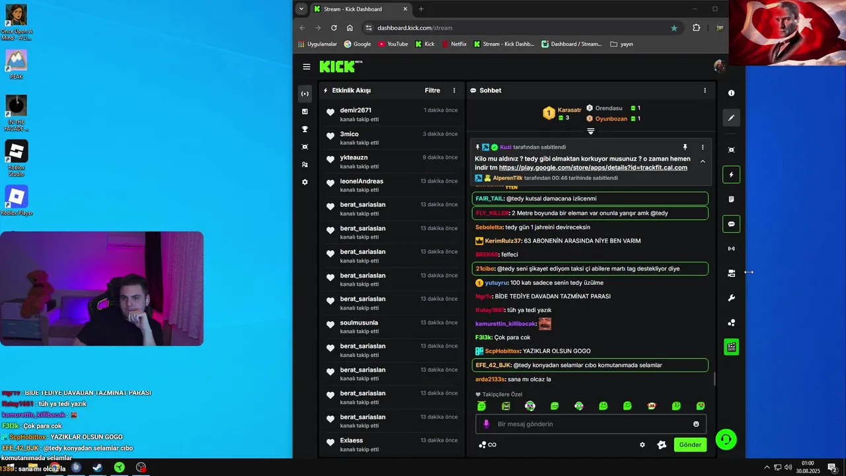Open the yayın bookmarks folder
Image resolution: width=846 pixels, height=476 pixels.
[x=621, y=44]
